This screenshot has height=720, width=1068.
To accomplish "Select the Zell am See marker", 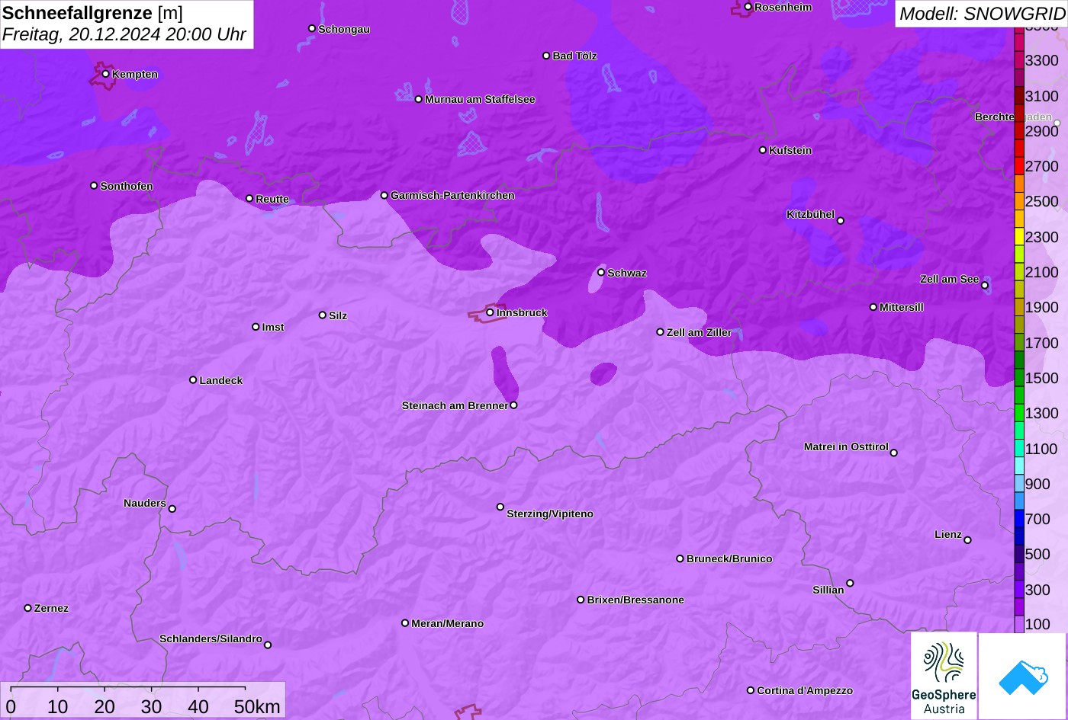I will (985, 286).
